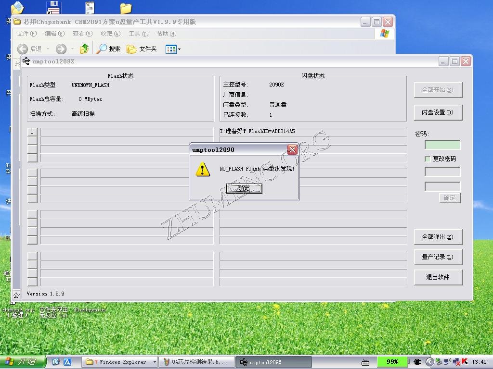
Task: Tick the 更改密码 checkbox
Action: point(428,159)
